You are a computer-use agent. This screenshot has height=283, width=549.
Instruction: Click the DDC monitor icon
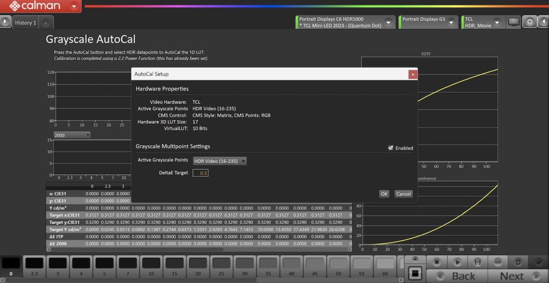tap(513, 22)
